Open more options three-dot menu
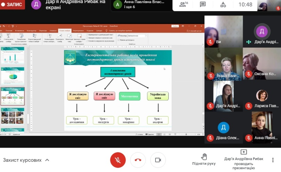 [x=273, y=160]
